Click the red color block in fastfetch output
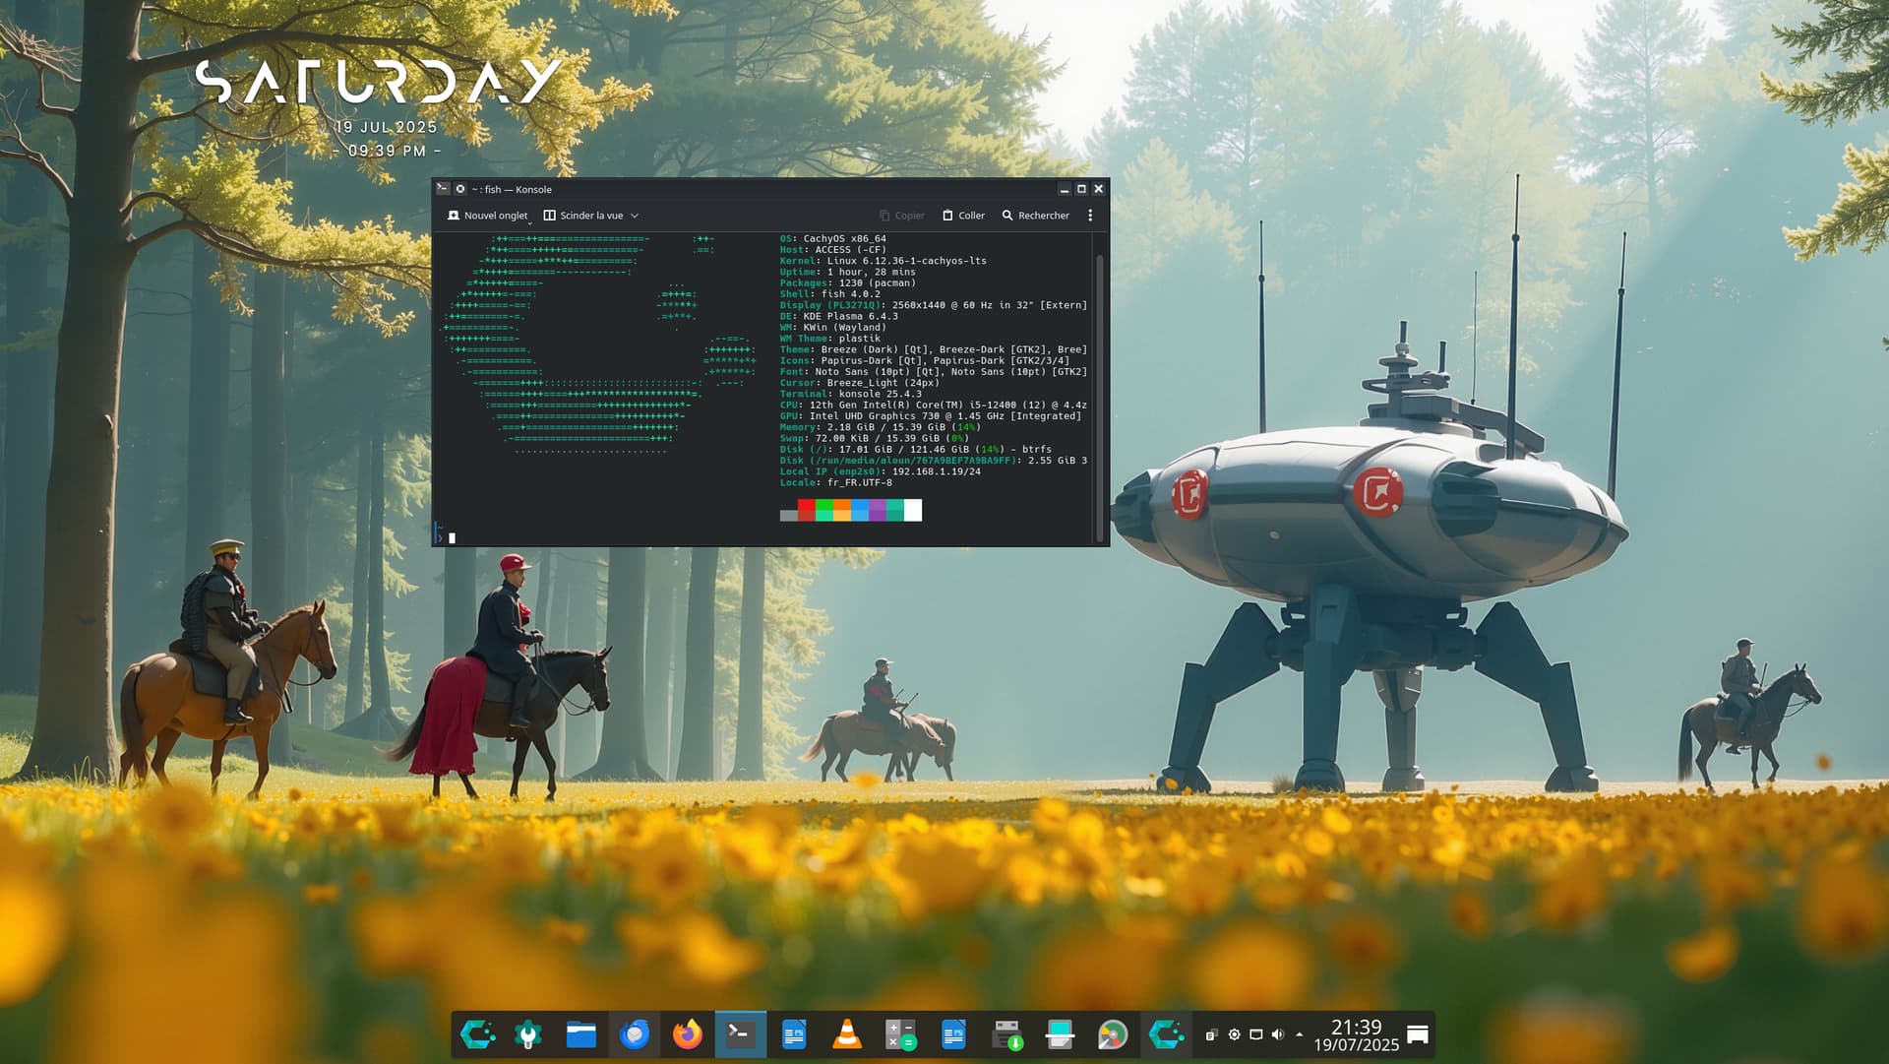The width and height of the screenshot is (1889, 1064). point(806,510)
